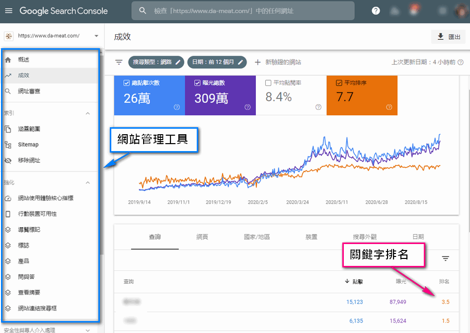Open 標誌 in the sidebar
The image size is (470, 333).
24,245
